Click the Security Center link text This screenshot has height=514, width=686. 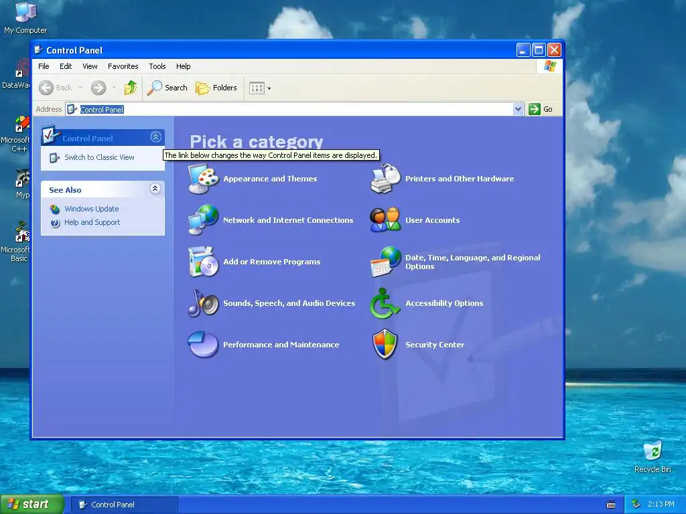[434, 345]
